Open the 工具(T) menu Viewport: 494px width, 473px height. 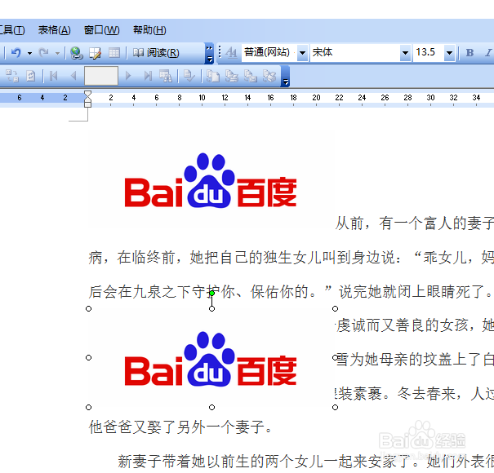pyautogui.click(x=12, y=30)
